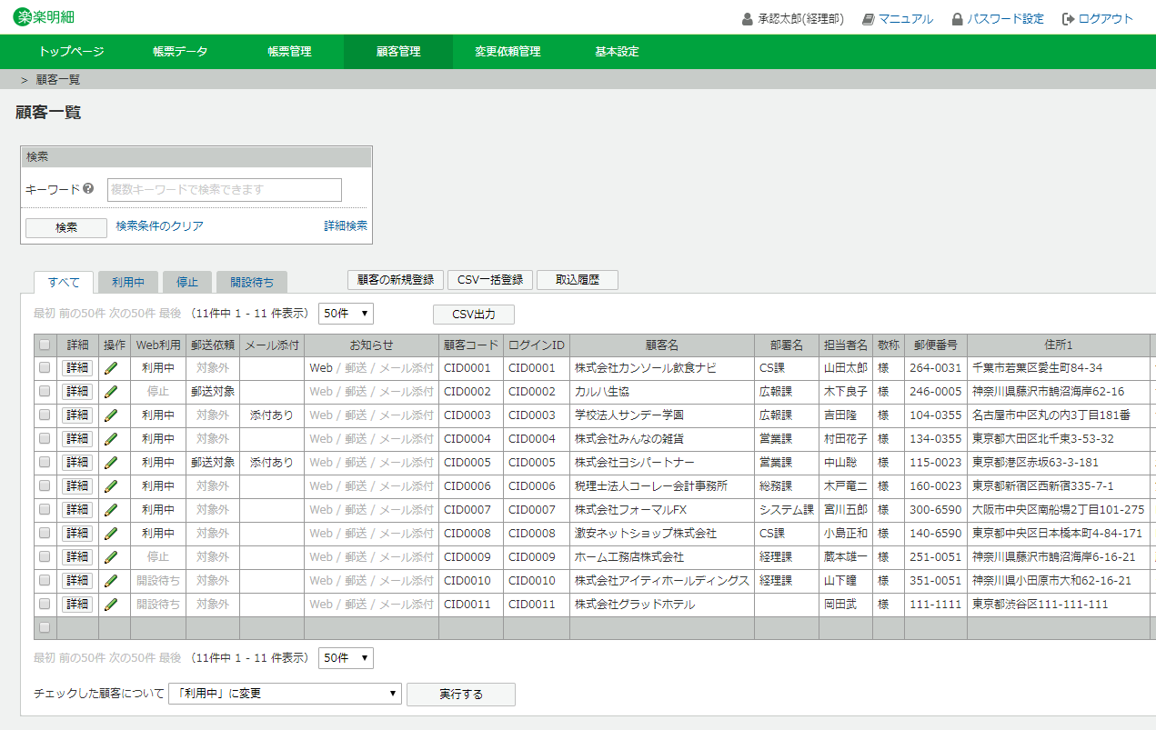
Task: Click the logout arrow icon
Action: click(x=1069, y=18)
